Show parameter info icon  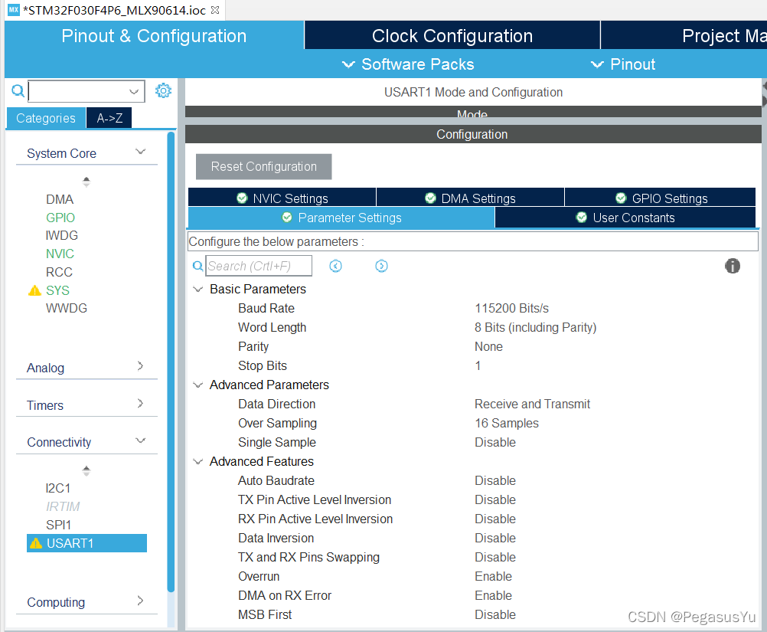pos(733,266)
